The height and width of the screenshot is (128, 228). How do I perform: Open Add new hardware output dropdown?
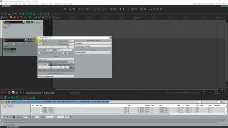[56, 76]
